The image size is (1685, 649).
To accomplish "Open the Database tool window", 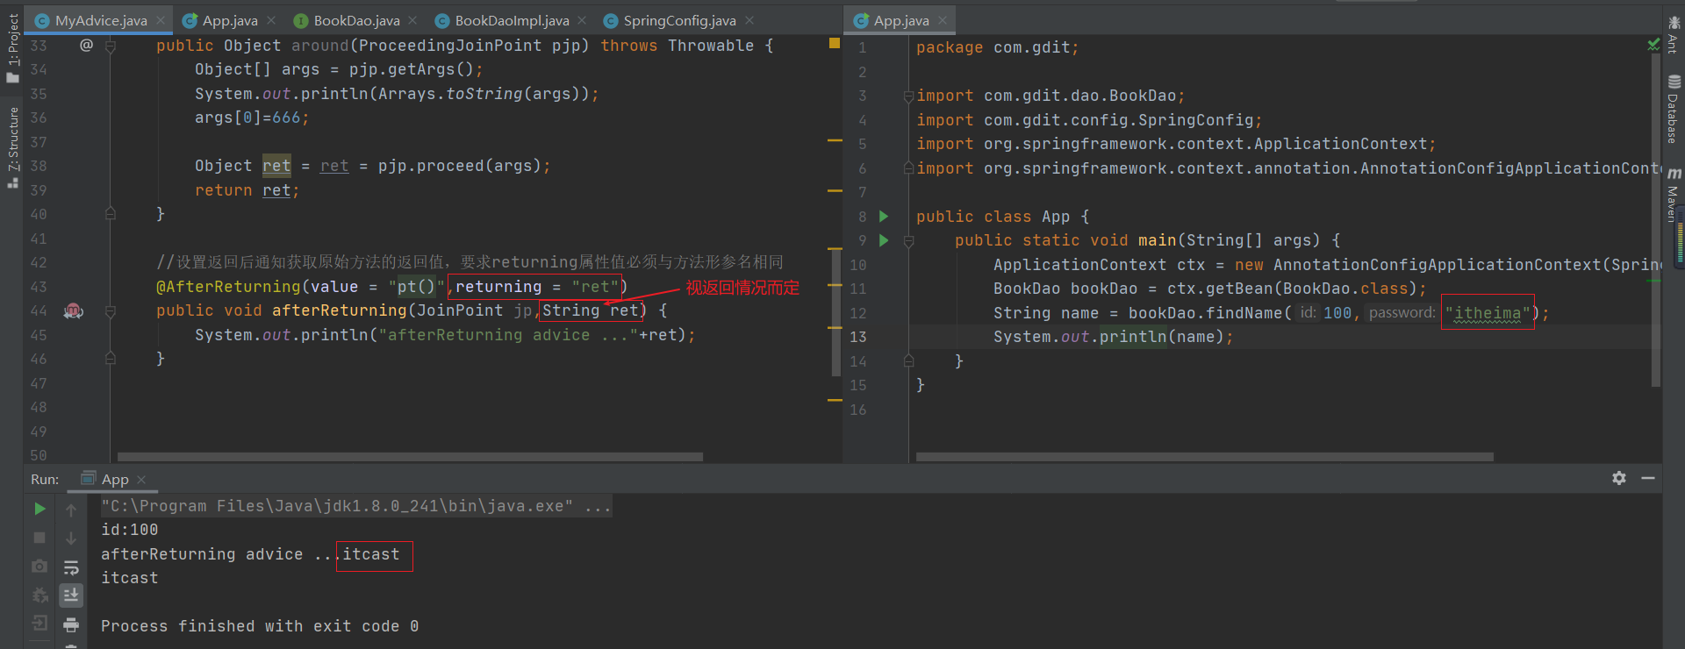I will 1674,109.
